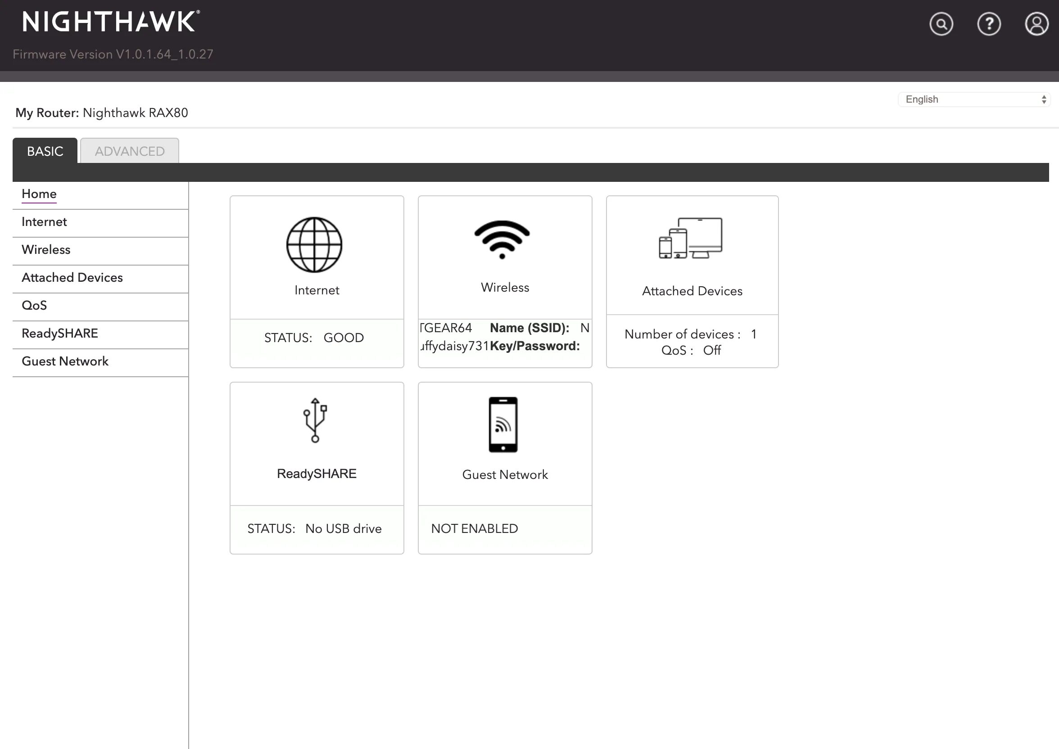The image size is (1059, 749).
Task: Click the Firmware Version text
Action: tap(113, 54)
